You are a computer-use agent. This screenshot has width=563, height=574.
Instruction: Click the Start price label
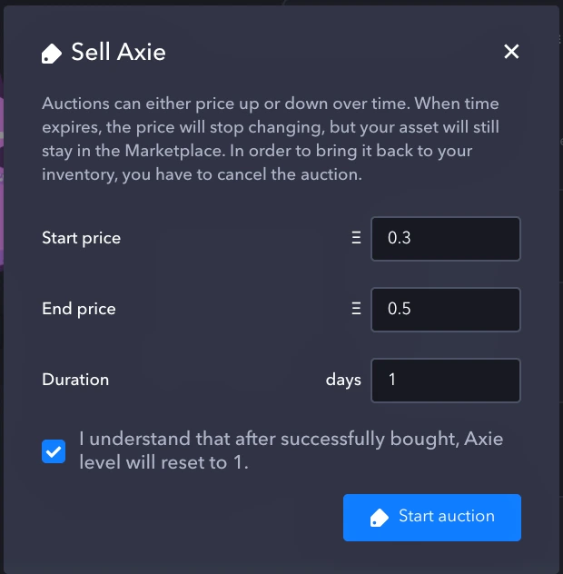pyautogui.click(x=81, y=238)
